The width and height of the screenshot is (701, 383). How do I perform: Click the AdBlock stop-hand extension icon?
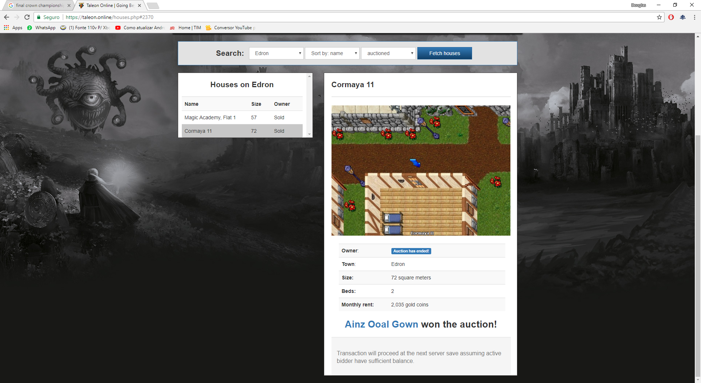coord(671,17)
